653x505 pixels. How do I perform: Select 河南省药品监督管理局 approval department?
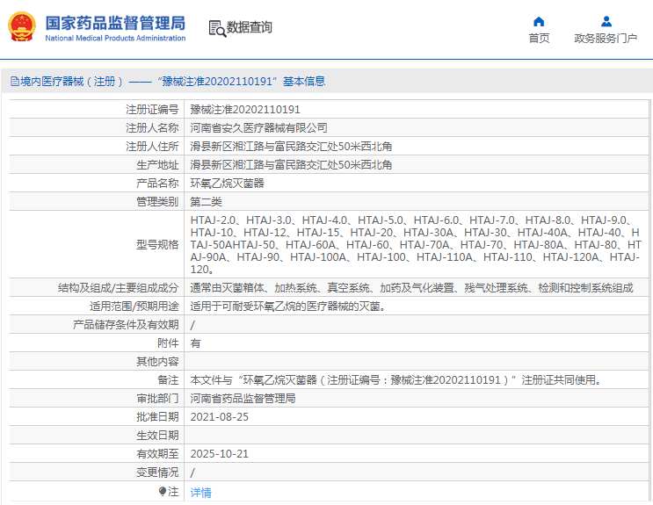pos(243,399)
